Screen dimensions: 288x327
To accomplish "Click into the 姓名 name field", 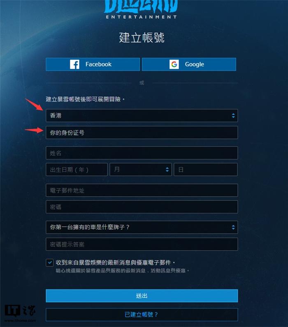I will [x=142, y=153].
